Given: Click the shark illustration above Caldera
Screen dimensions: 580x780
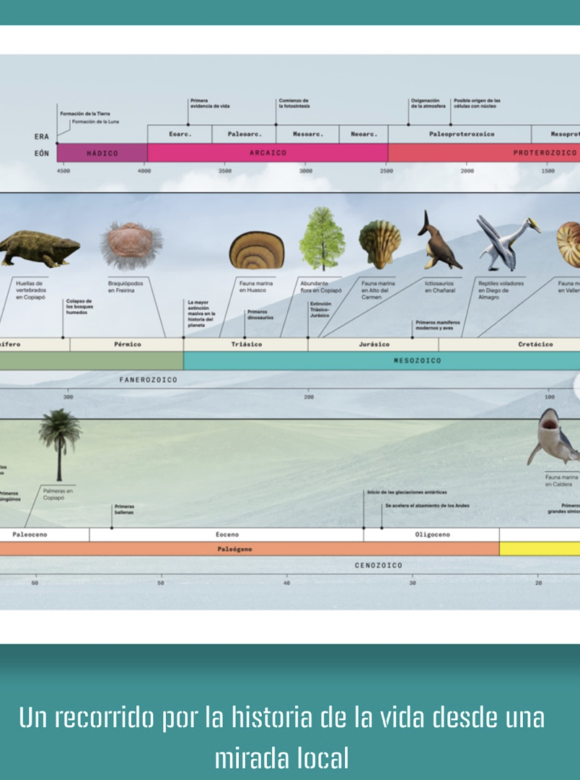Looking at the screenshot, I should pyautogui.click(x=553, y=438).
